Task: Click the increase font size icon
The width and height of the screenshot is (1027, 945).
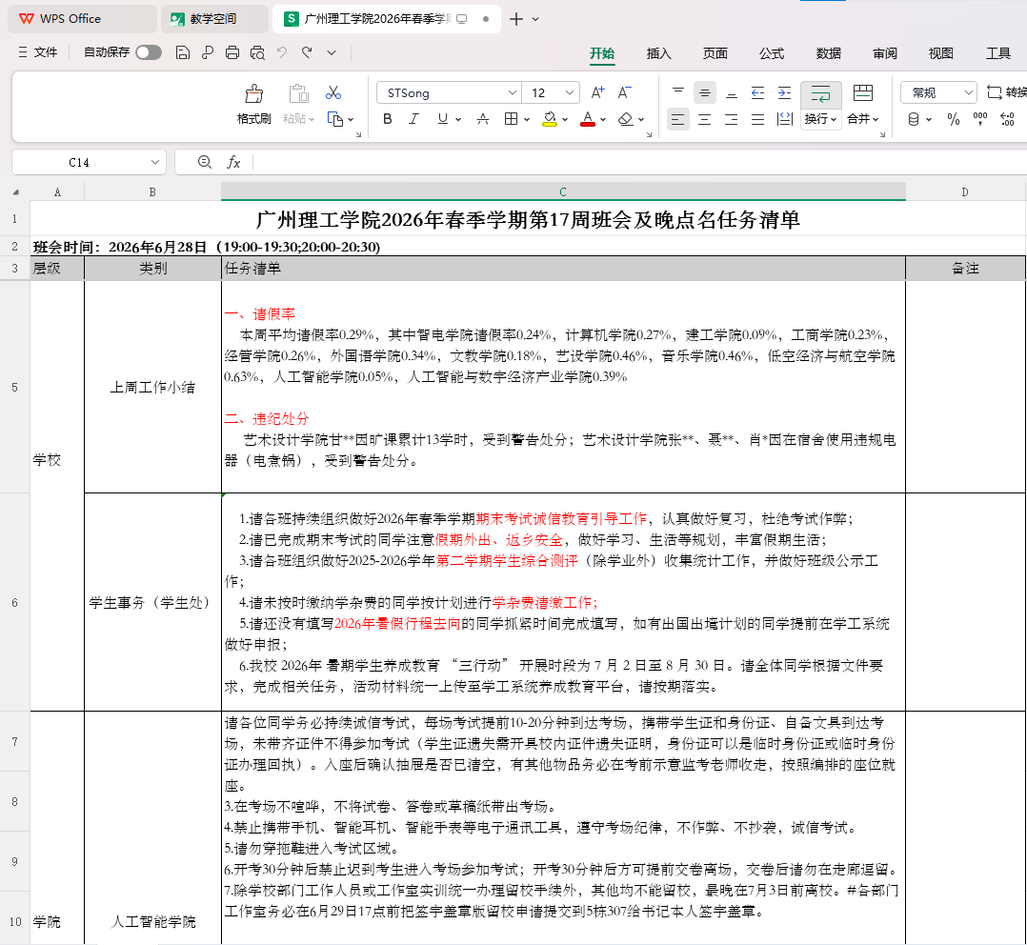Action: tap(597, 93)
